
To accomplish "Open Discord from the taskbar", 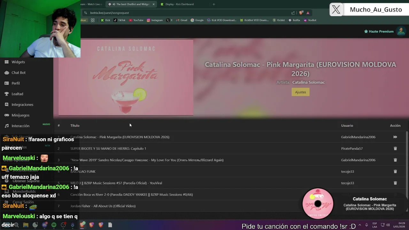I will tap(44, 225).
